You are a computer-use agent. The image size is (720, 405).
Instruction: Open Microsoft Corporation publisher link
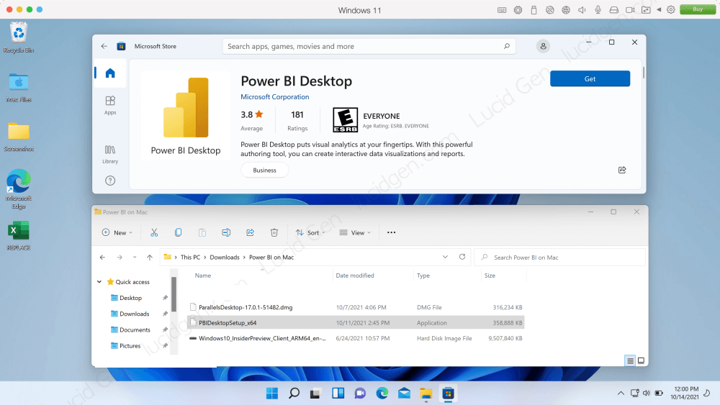274,97
